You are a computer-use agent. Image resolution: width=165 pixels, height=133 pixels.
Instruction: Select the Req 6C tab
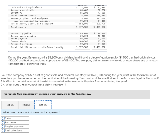click(43, 105)
